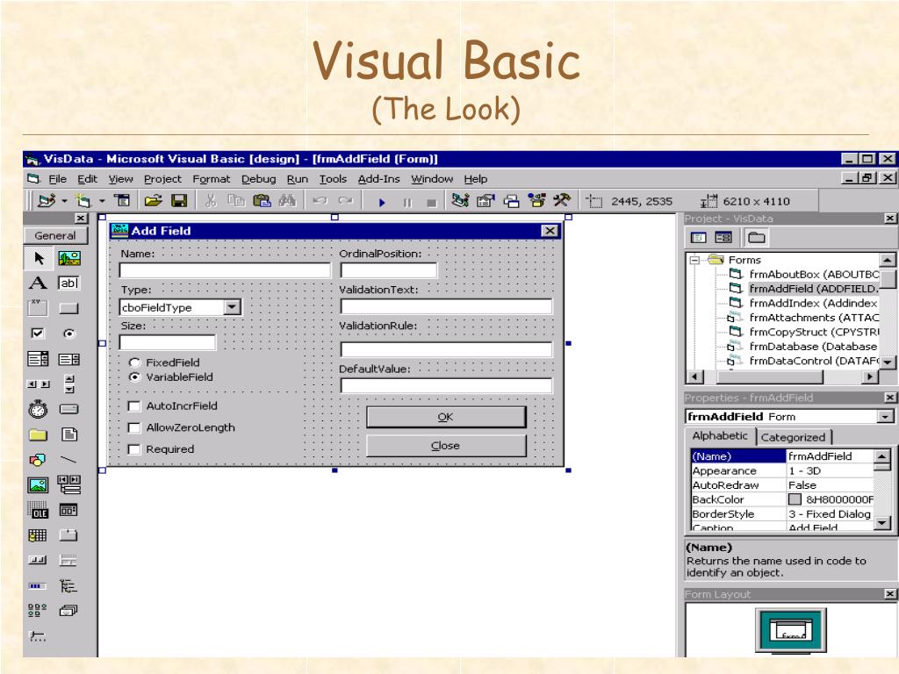Select the Shape tool in toolbox
This screenshot has width=899, height=674.
click(38, 460)
